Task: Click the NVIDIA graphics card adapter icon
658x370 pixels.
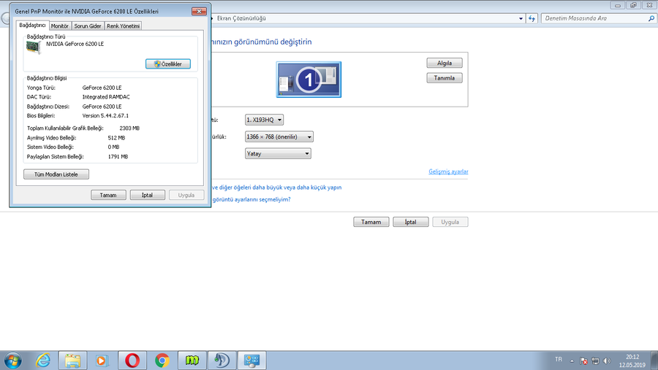Action: tap(34, 47)
